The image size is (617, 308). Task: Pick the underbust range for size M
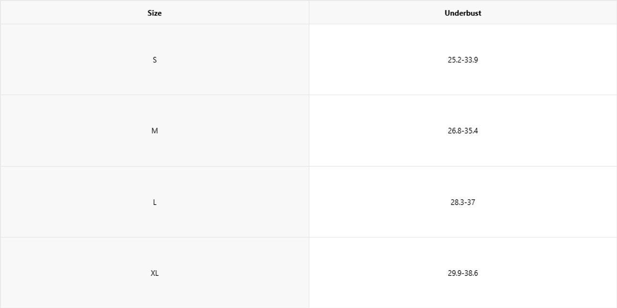point(463,131)
